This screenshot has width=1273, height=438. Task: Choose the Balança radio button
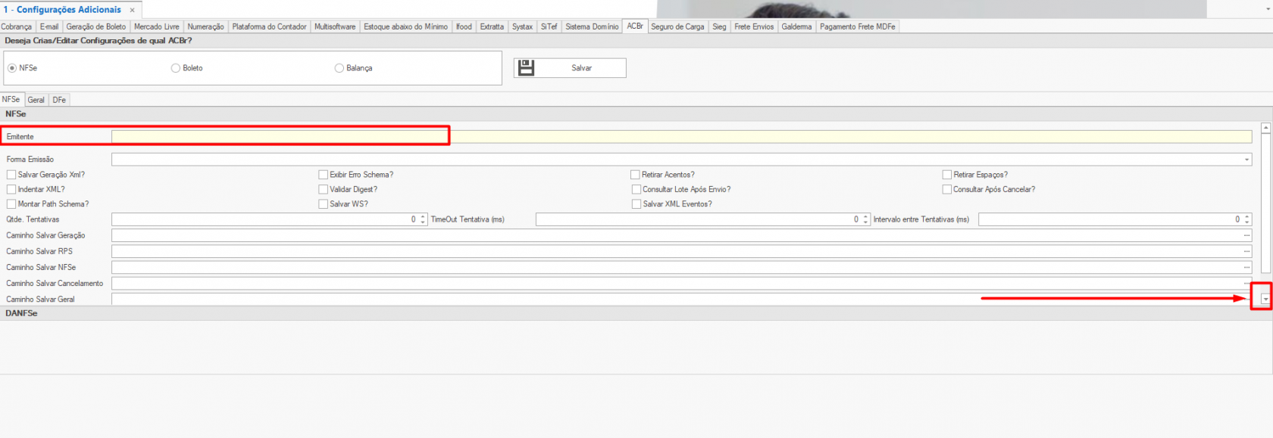pyautogui.click(x=339, y=68)
